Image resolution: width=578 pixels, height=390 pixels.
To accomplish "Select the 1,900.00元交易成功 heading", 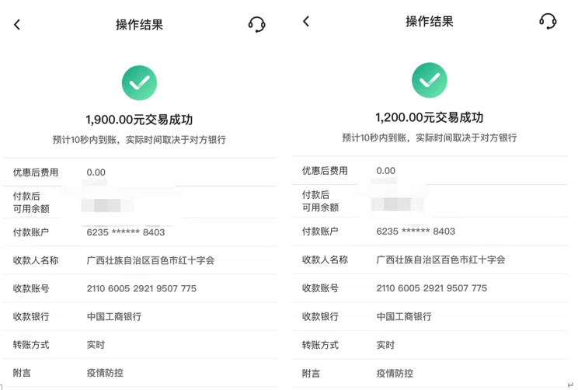I will coord(139,120).
